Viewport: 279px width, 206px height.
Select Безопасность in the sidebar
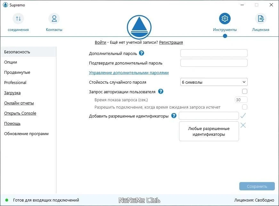28,52
